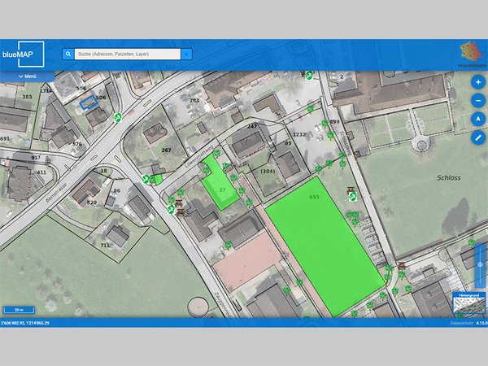
Task: Select the green dog-station marker beside parcel 506
Action: [117, 117]
